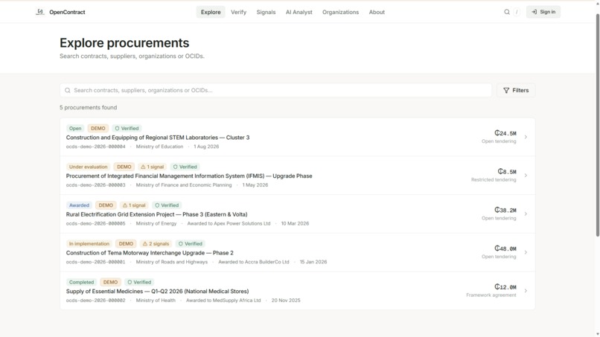Viewport: 600px width, 337px height.
Task: Click the 5 procurements found count
Action: coord(89,107)
